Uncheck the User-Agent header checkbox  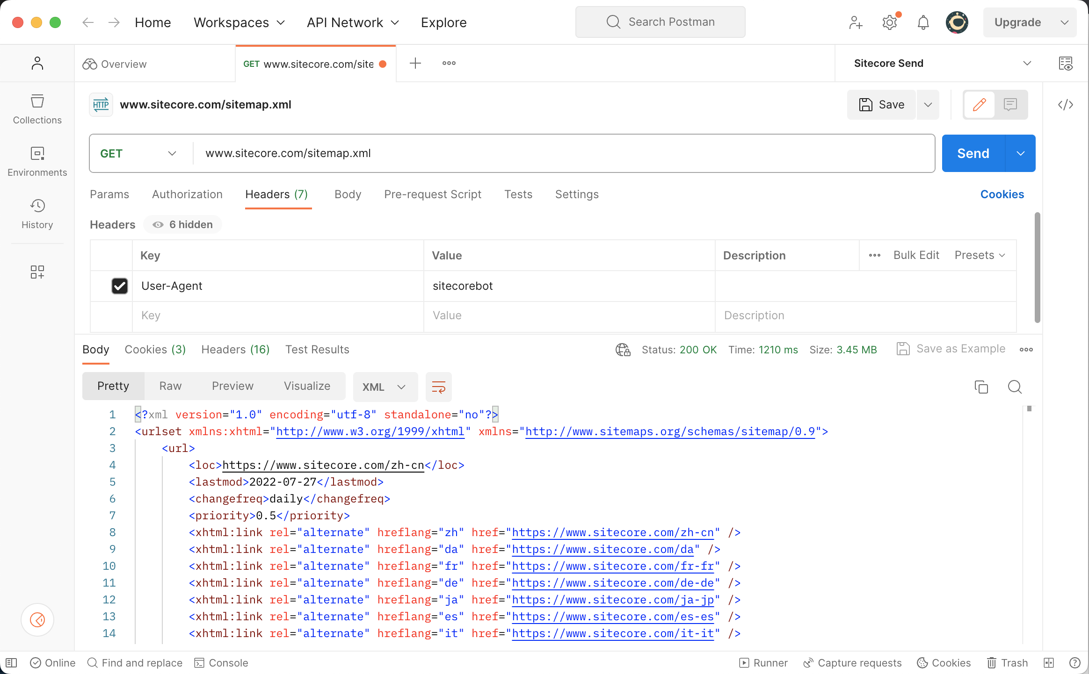120,286
